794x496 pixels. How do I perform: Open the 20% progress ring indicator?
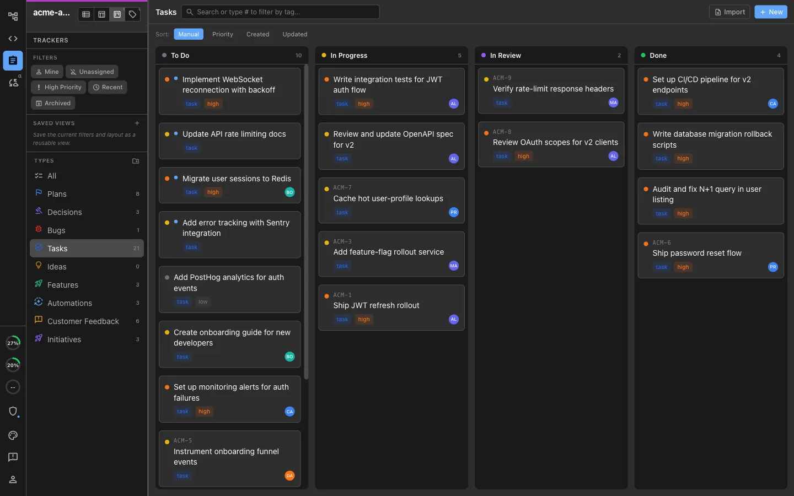coord(13,365)
